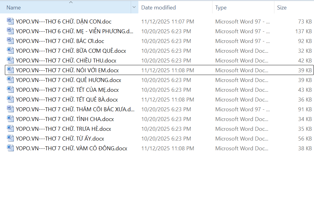Select the Word icon beside MẸ - VIỄN PHƯƠNG file
Screen dimensions: 314x221
10,31
